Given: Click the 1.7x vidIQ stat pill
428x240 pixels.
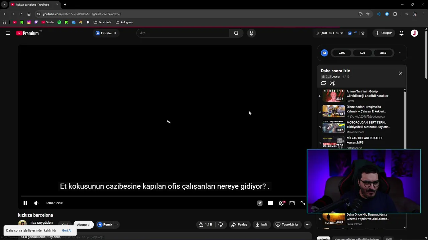Looking at the screenshot, I should pyautogui.click(x=362, y=53).
